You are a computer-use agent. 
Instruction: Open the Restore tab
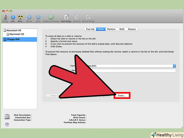pyautogui.click(x=132, y=29)
